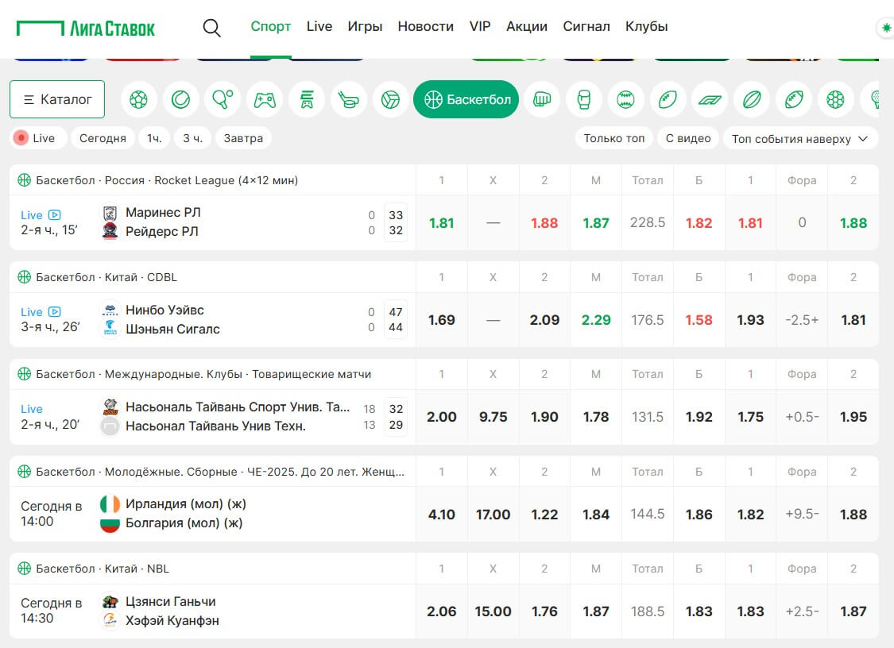Open the Новости tab
Image resolution: width=894 pixels, height=648 pixels.
coord(425,26)
